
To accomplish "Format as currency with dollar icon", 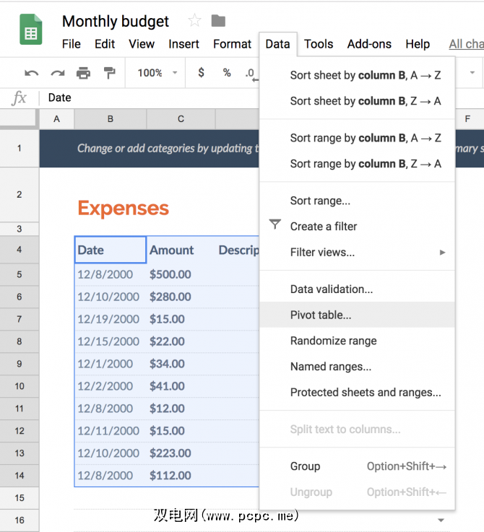I will 201,73.
